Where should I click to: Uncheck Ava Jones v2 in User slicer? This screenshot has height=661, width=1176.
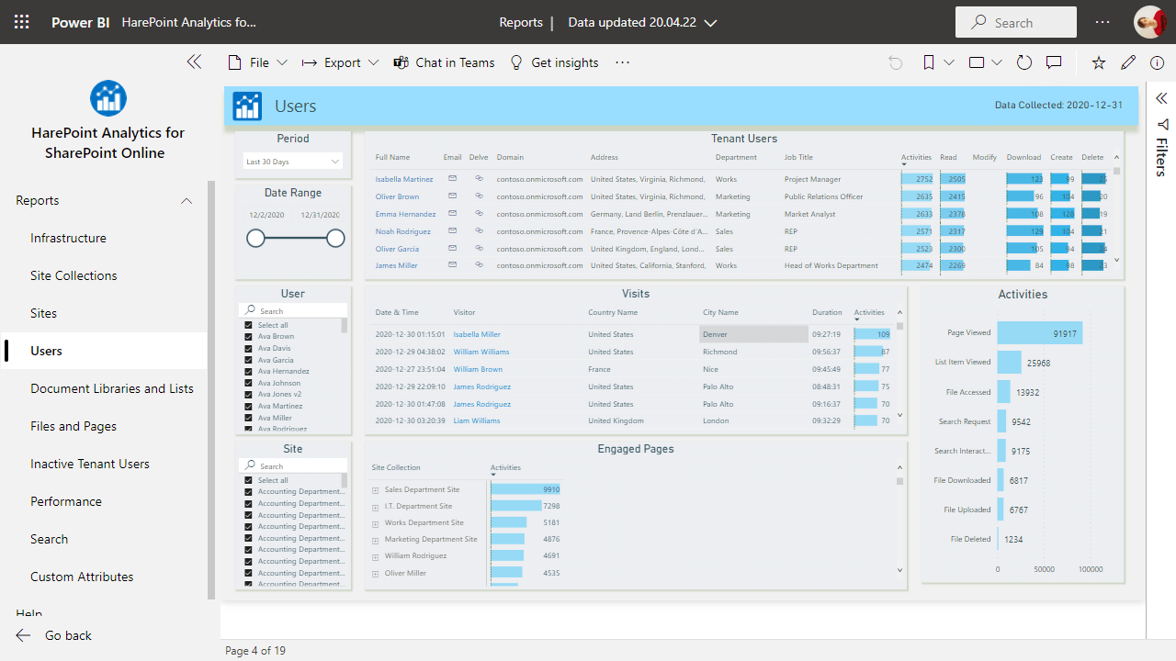(248, 394)
